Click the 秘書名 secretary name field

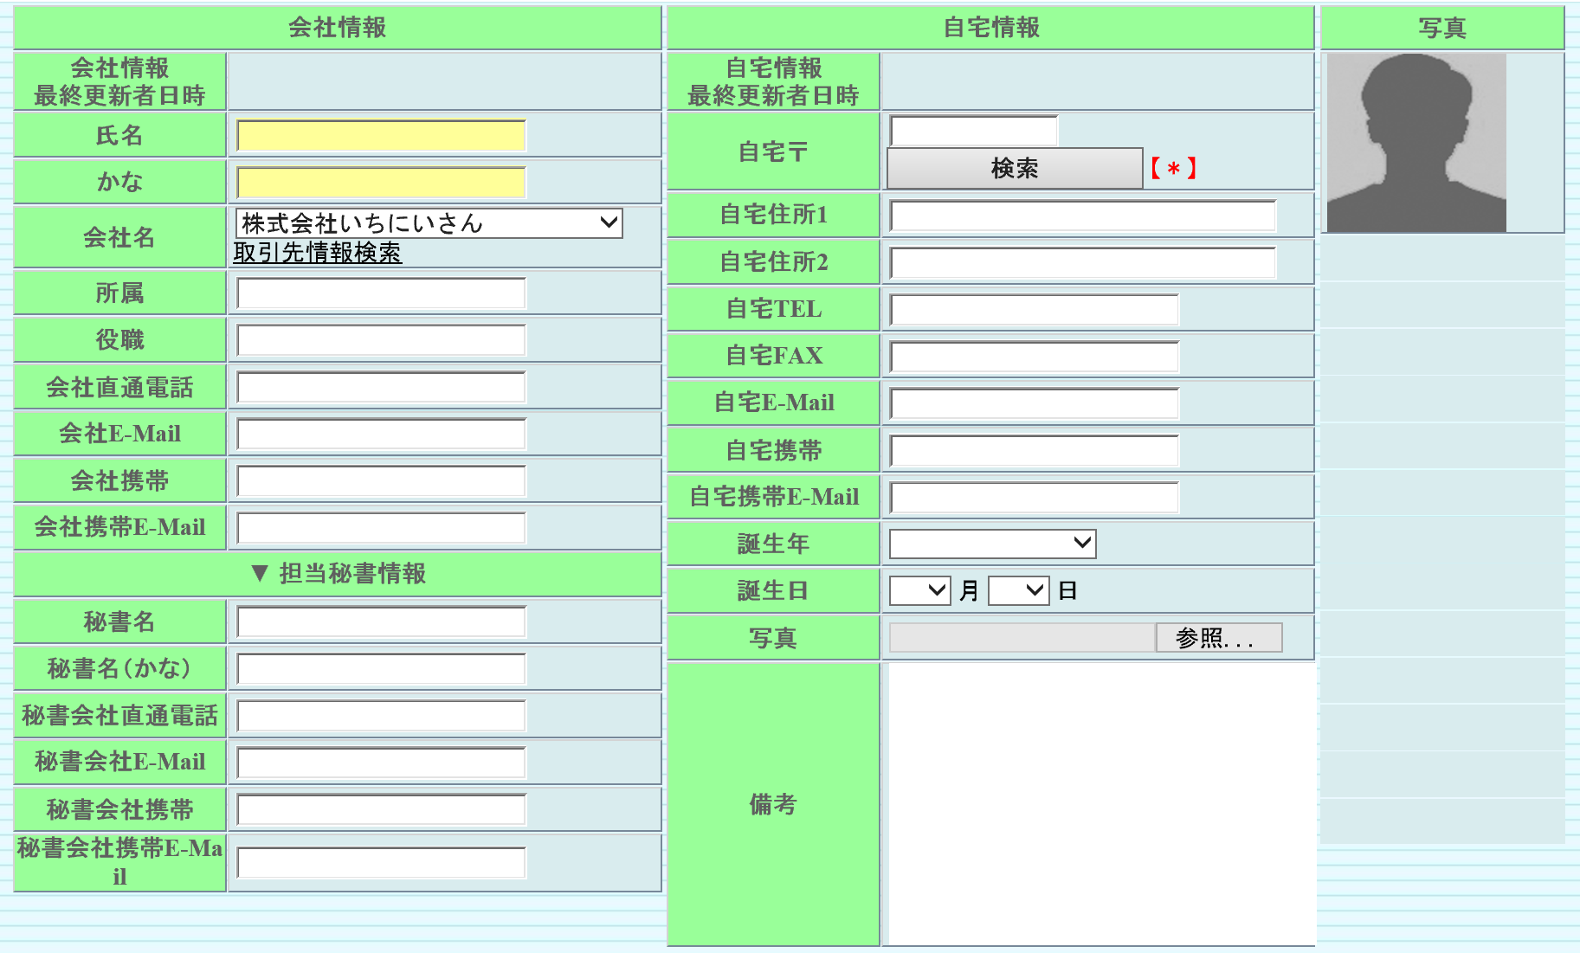coord(381,621)
